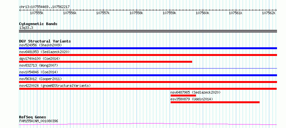Image resolution: width=286 pixels, height=128 pixels.
Task: Click the right arrowhead of the ruler
Action: pos(276,10)
